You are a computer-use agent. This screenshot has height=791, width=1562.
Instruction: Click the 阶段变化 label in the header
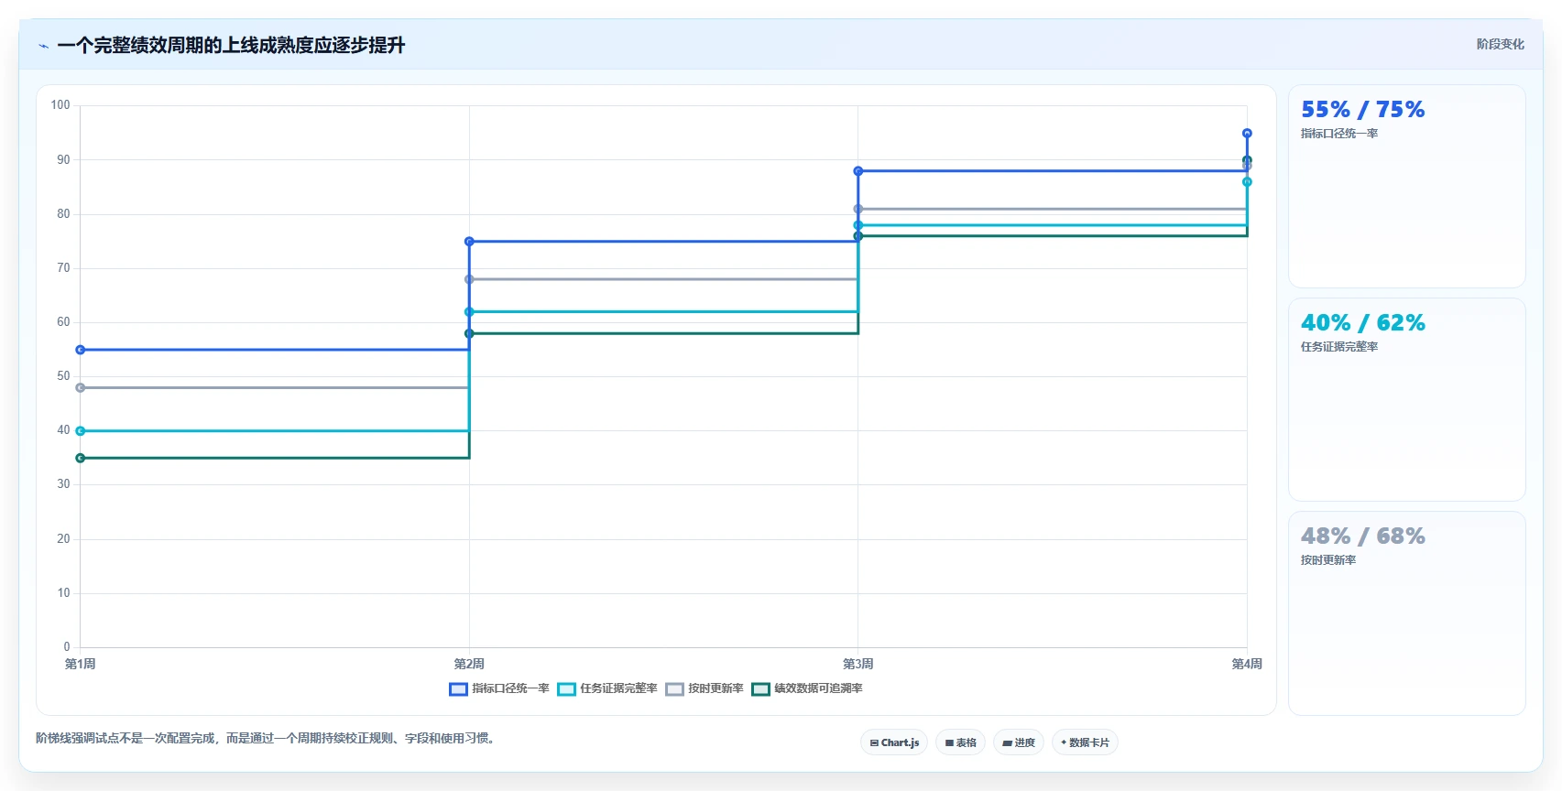tap(1500, 44)
